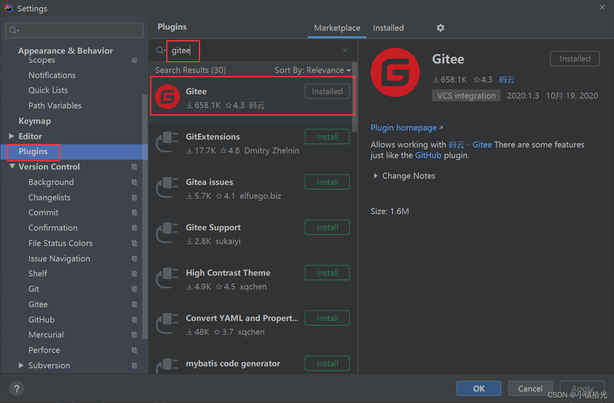Click the Gitee red logo in results
614x403 pixels.
(x=167, y=97)
